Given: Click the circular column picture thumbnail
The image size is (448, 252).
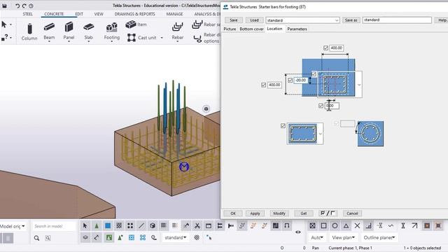Looking at the screenshot, I should (x=370, y=134).
